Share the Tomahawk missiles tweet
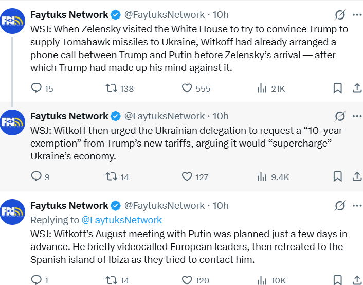 (x=356, y=88)
